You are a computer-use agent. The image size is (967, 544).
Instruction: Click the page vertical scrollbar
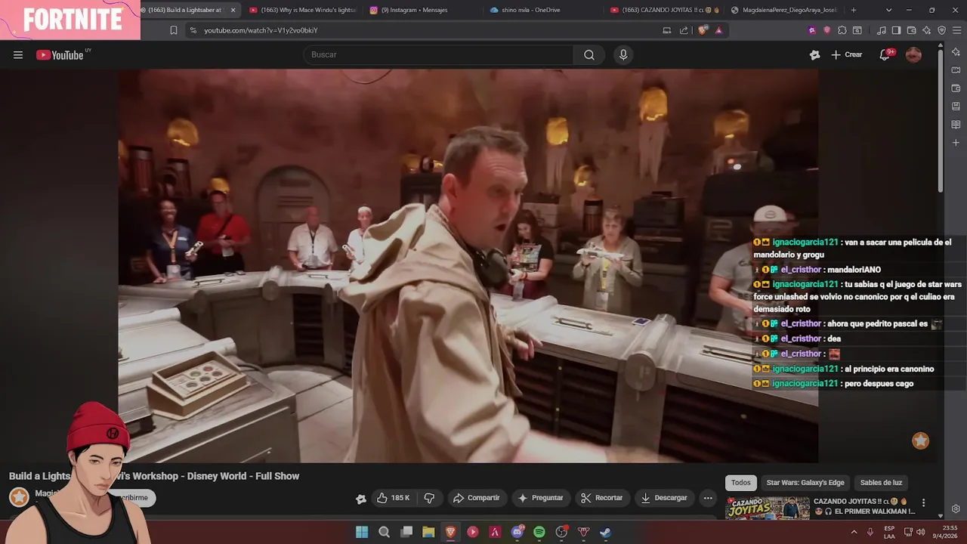941,121
